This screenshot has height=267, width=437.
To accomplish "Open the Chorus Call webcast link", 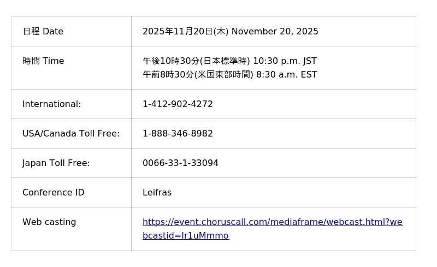I will click(272, 222).
